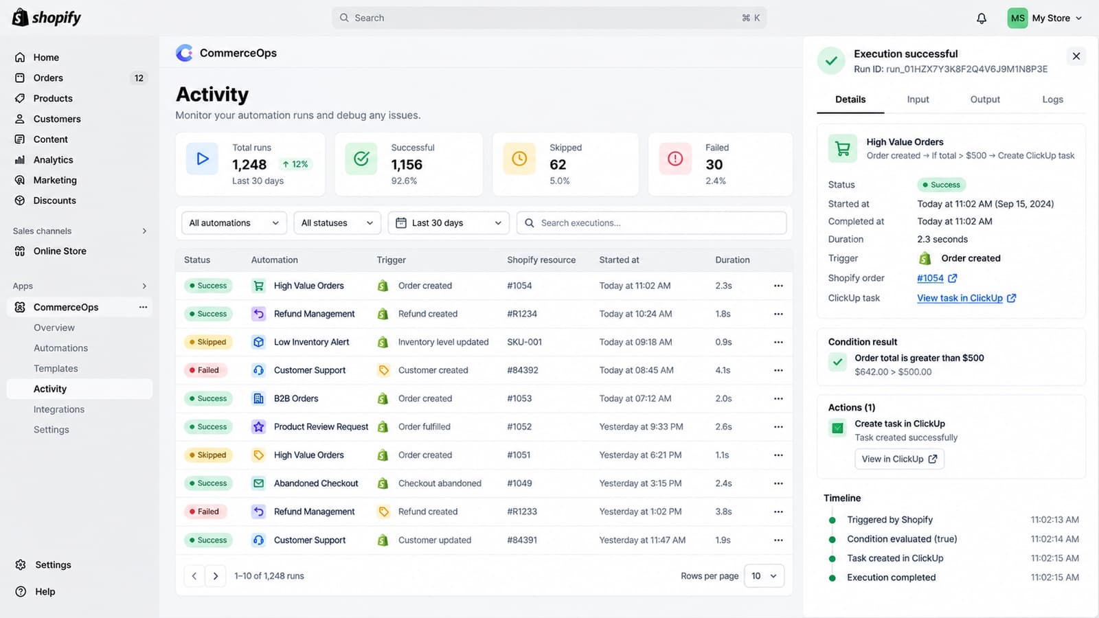This screenshot has width=1099, height=618.
Task: Select the Details tab
Action: (850, 100)
